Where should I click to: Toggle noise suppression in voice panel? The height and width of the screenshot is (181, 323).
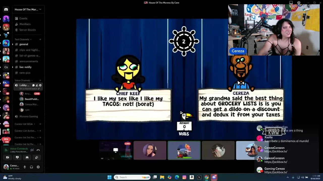32,150
